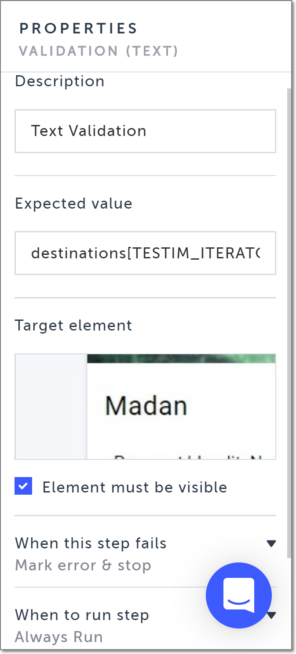The height and width of the screenshot is (654, 296).
Task: Select the Target element preview thumbnail
Action: coord(145,407)
